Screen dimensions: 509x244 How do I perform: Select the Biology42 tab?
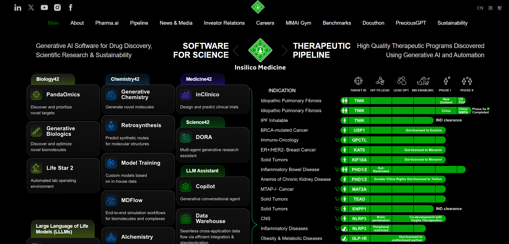(53, 79)
